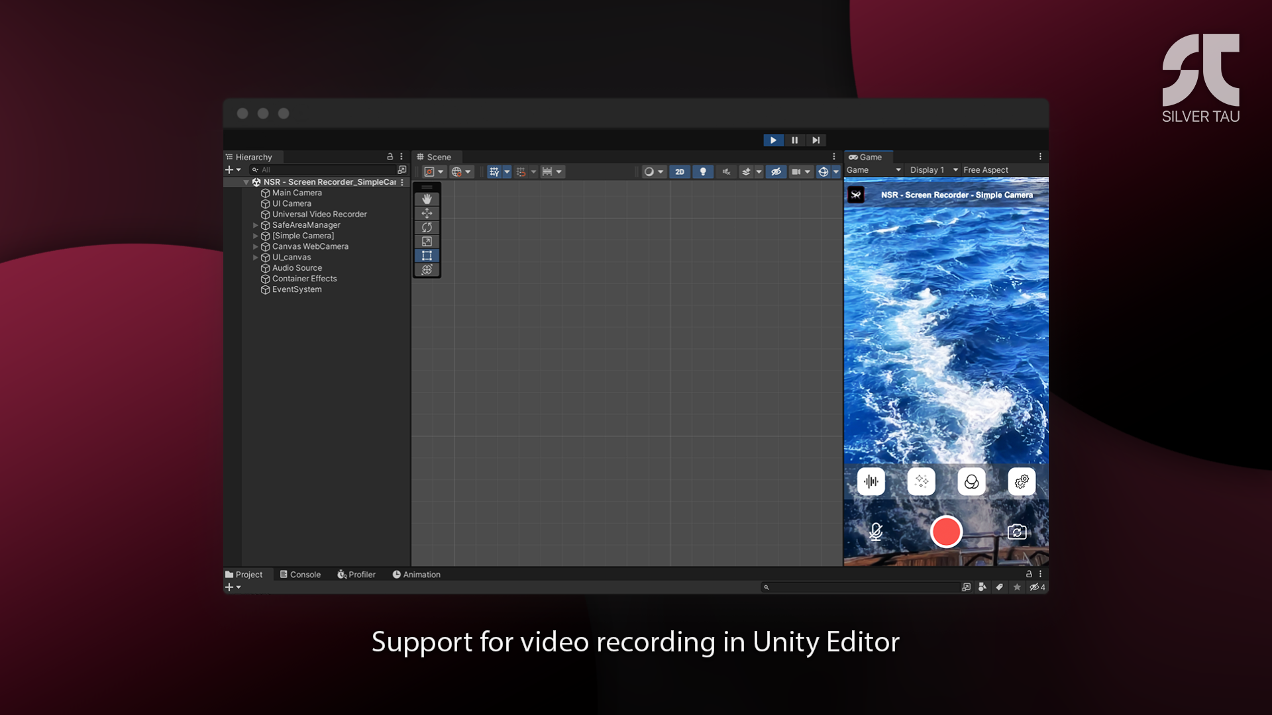Switch to the Animation tab

pyautogui.click(x=417, y=575)
